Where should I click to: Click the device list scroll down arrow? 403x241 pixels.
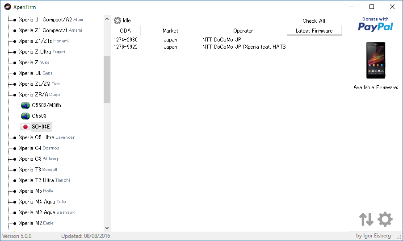point(107,228)
